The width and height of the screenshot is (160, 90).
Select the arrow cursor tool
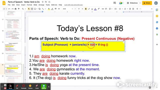coord(29,9)
